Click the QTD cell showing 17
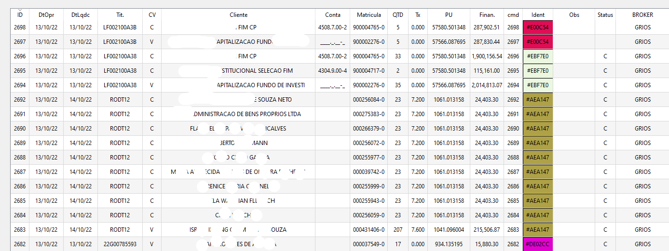The width and height of the screenshot is (669, 251). click(x=398, y=244)
